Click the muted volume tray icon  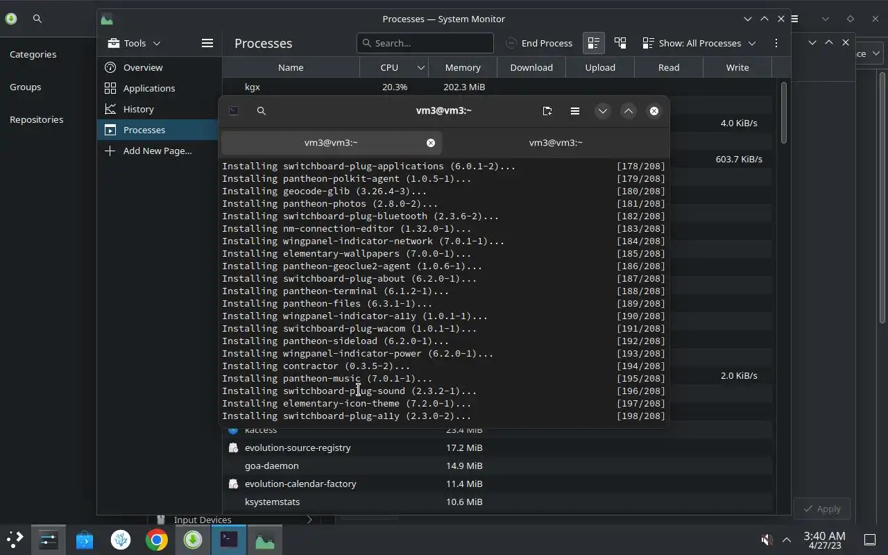click(x=767, y=540)
